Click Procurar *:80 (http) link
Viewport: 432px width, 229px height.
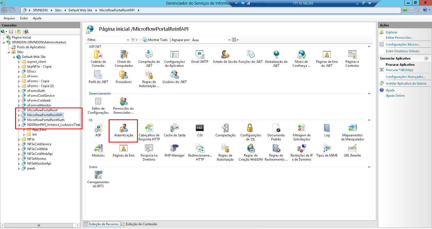(399, 70)
